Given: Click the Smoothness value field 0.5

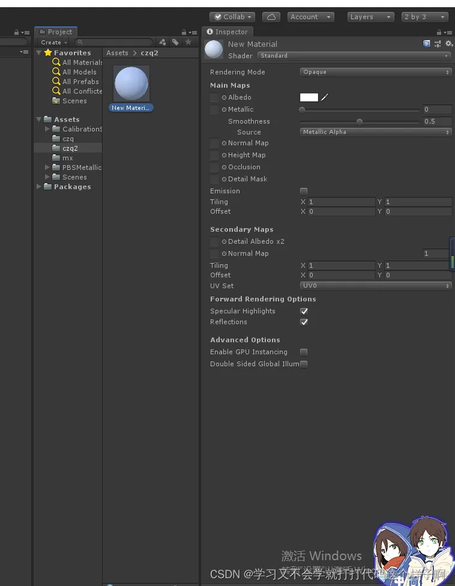Looking at the screenshot, I should (x=437, y=121).
